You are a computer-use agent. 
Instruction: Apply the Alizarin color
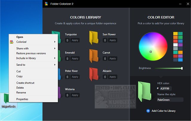coord(113,77)
